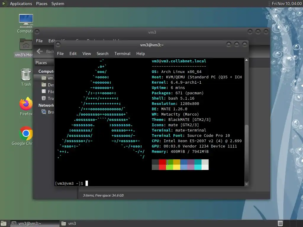Click the terminal scrollbar up arrow
The image size is (303, 227).
click(246, 60)
